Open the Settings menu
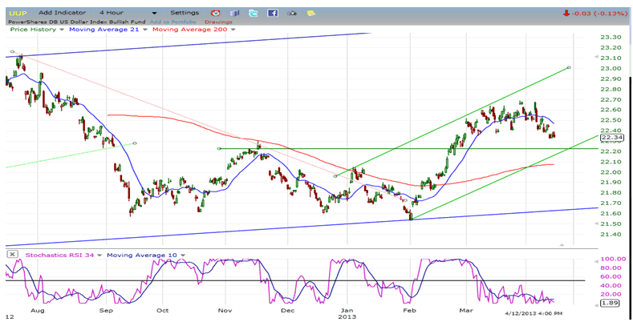 point(184,13)
